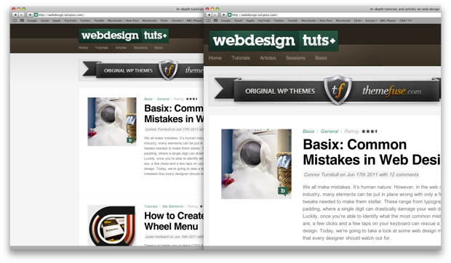451x263 pixels.
Task: Open the Tutorials tab in the zoomed page navigation
Action: 241,58
